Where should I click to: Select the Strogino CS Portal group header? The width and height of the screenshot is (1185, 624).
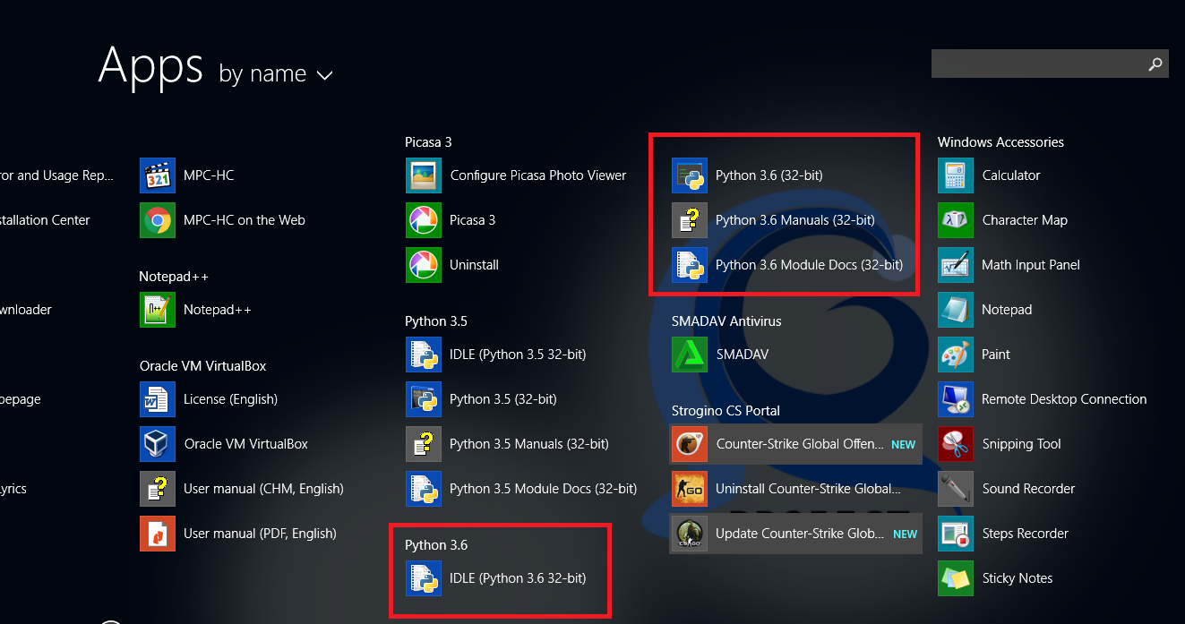coord(726,411)
